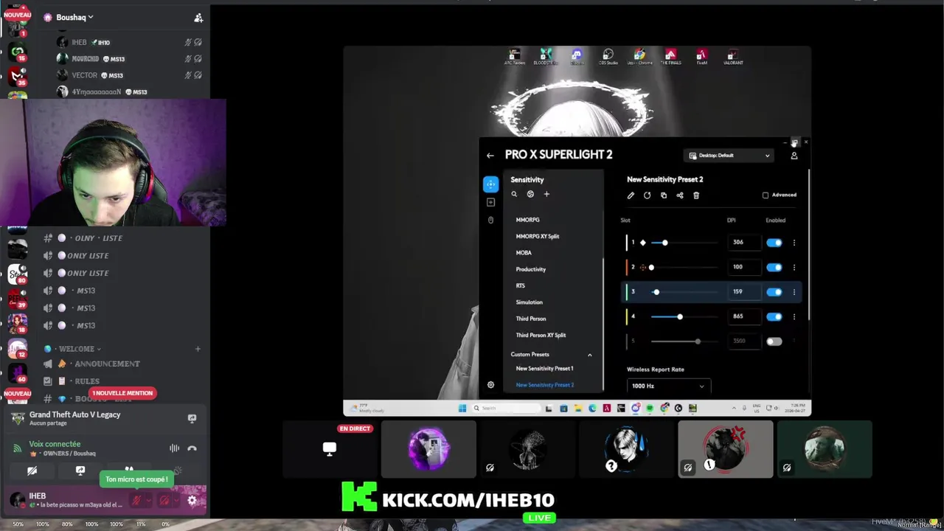Show hidden system tray icons chevron
Screen dimensions: 944x531
point(734,408)
